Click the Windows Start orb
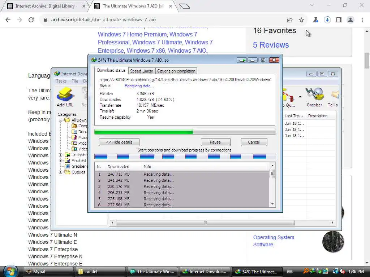 click(10, 271)
